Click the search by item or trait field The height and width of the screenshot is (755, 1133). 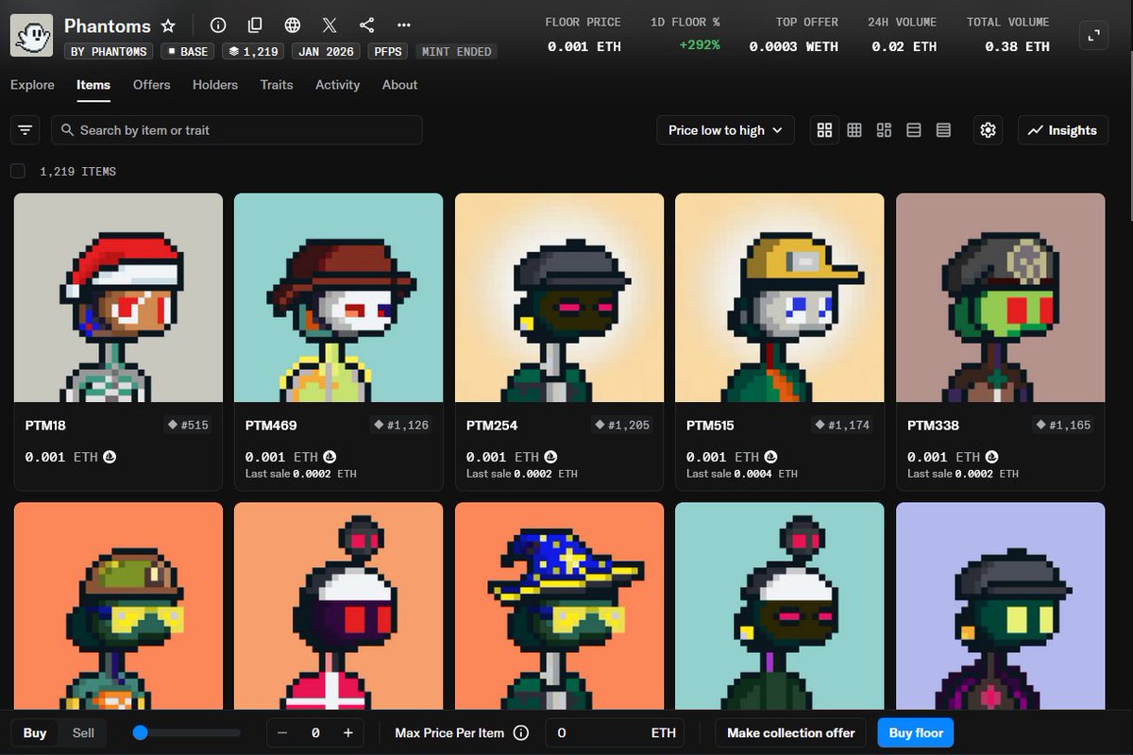(237, 130)
